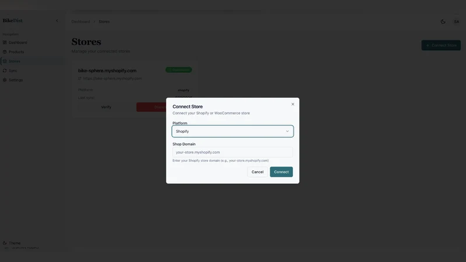Click the Sync arrows icon in sidebar
Image resolution: width=466 pixels, height=262 pixels.
coord(5,70)
